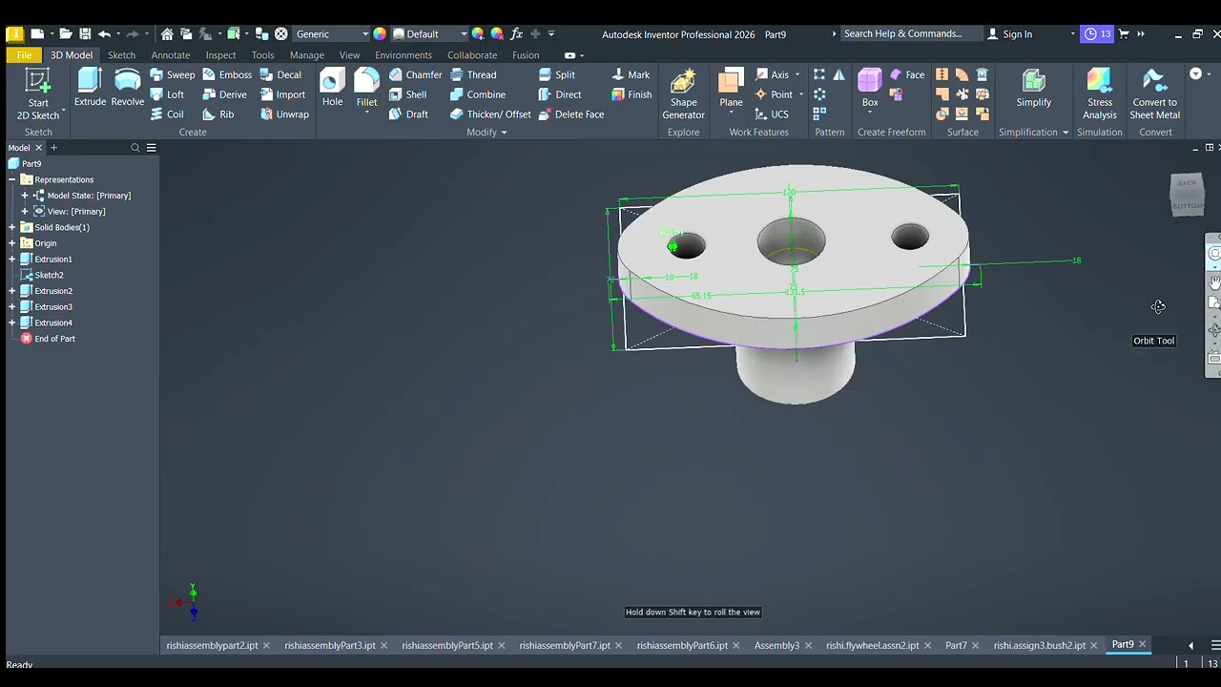Viewport: 1221px width, 687px height.
Task: Select the Revolve tool
Action: [127, 88]
